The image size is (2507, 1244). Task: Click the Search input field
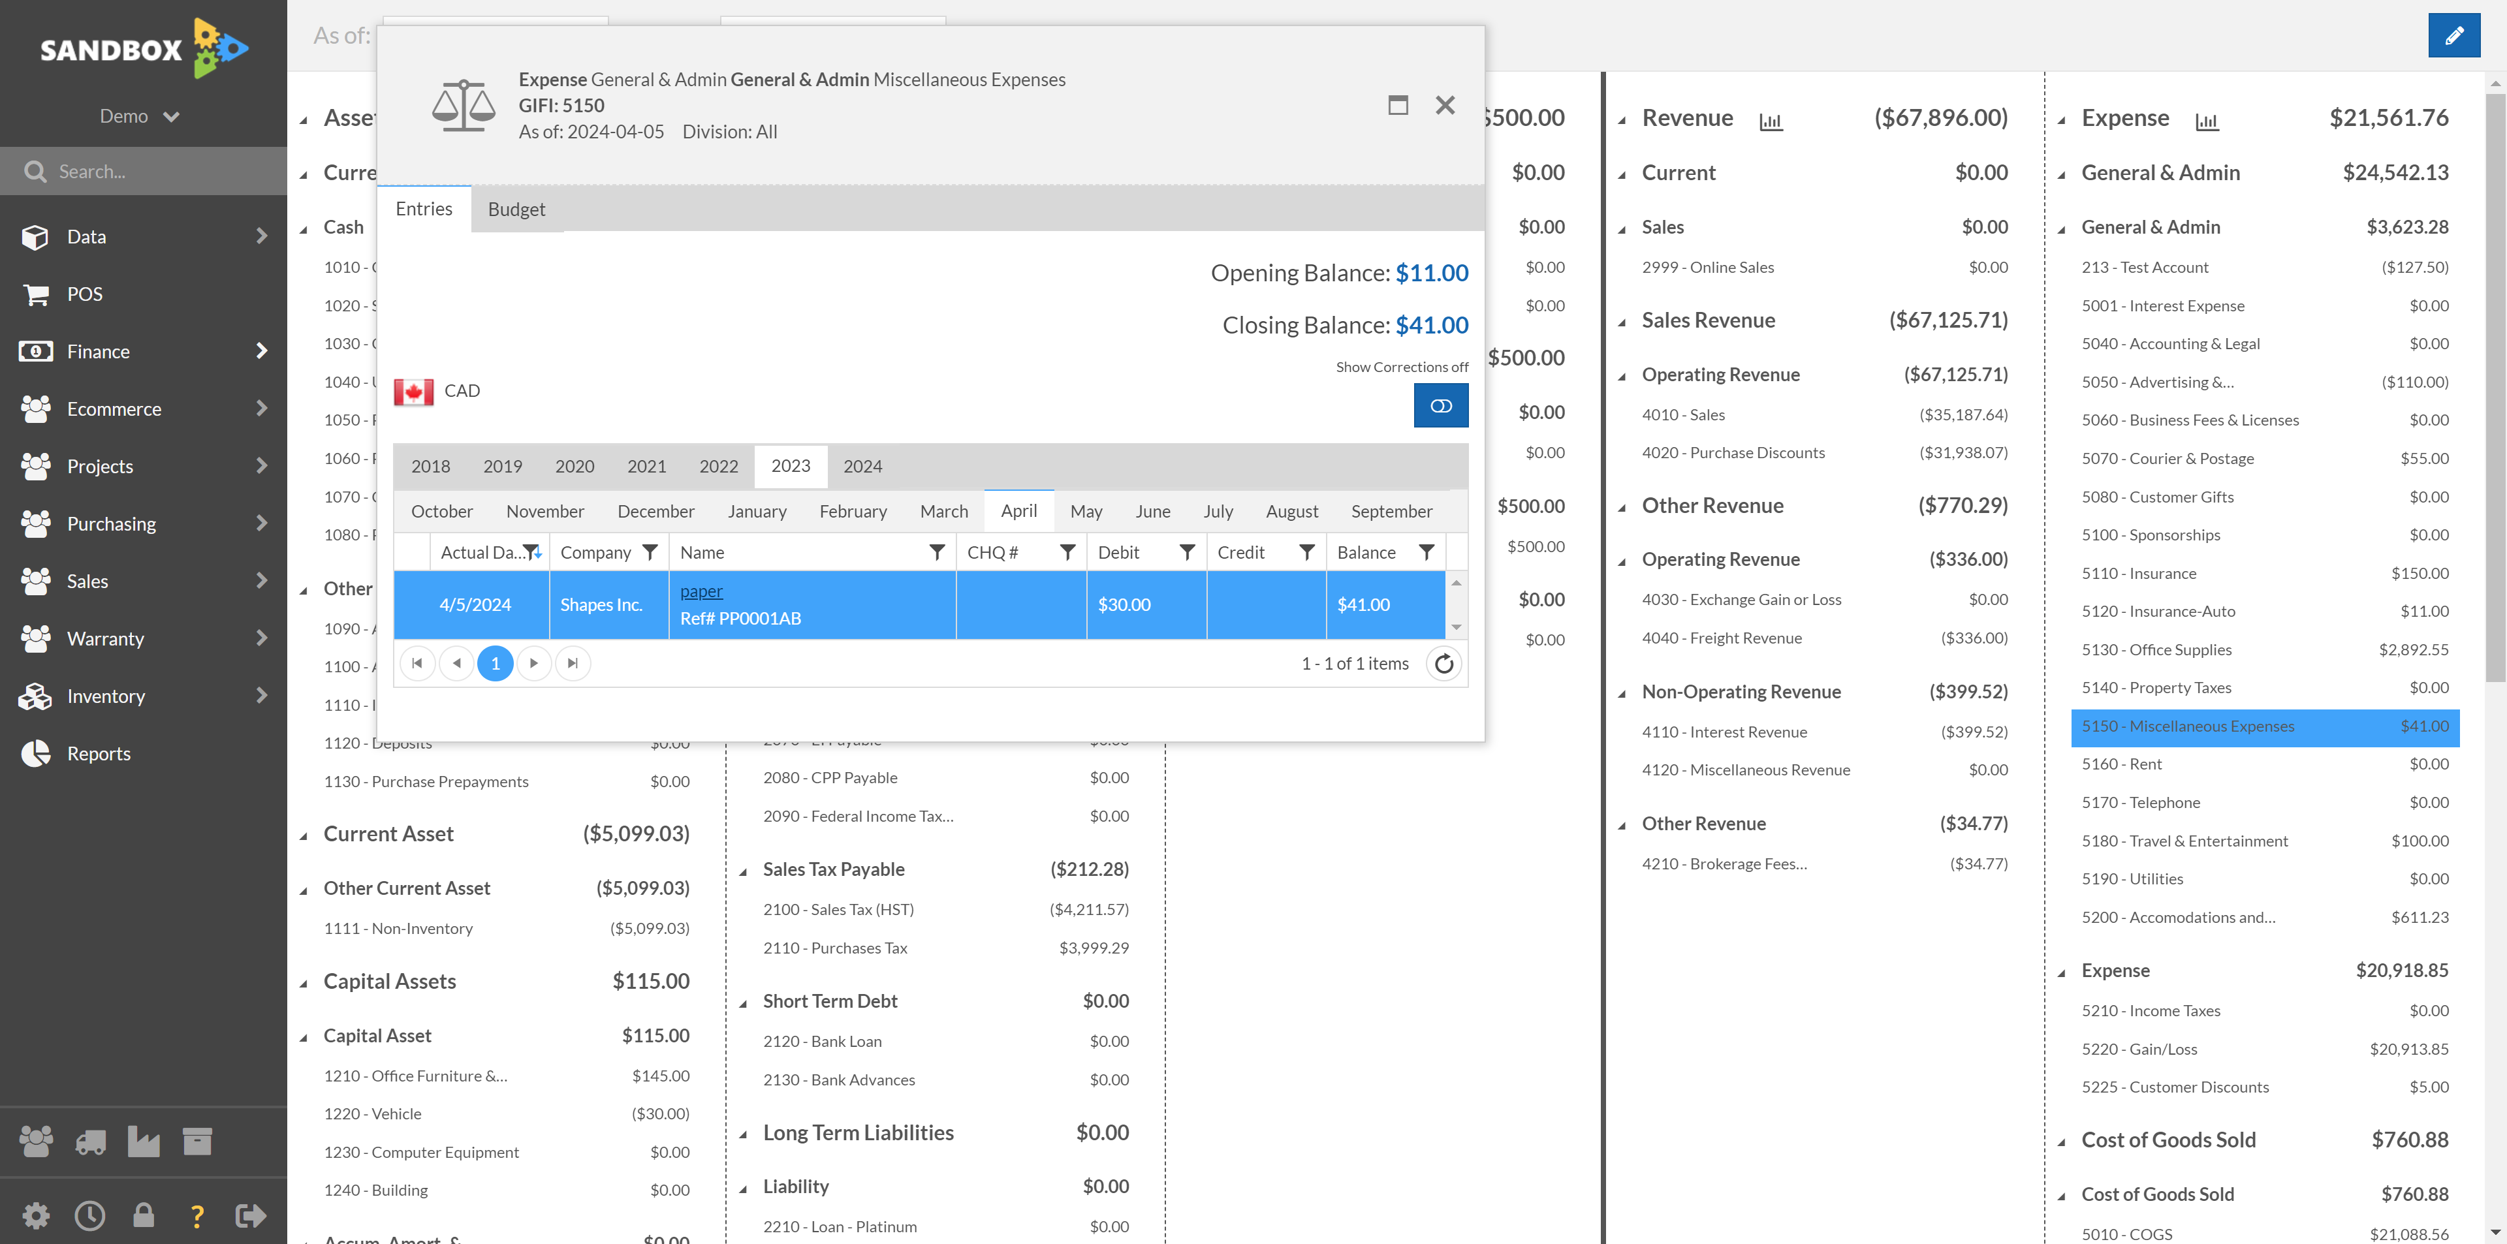[x=144, y=171]
